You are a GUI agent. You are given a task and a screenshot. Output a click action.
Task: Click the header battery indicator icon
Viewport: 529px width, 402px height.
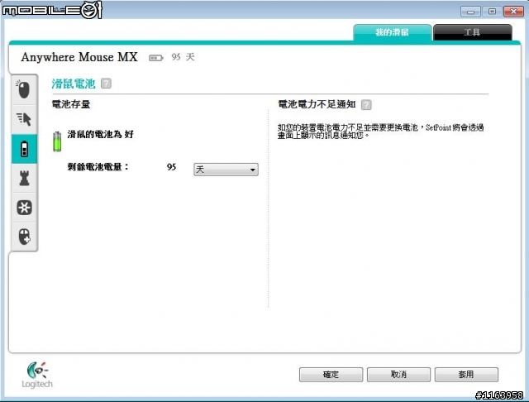tap(156, 58)
